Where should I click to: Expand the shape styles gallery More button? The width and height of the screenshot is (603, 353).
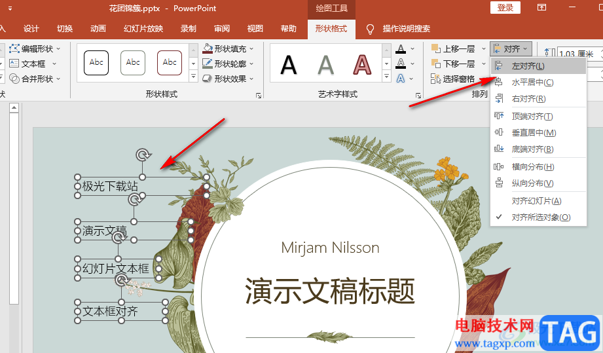tap(193, 77)
